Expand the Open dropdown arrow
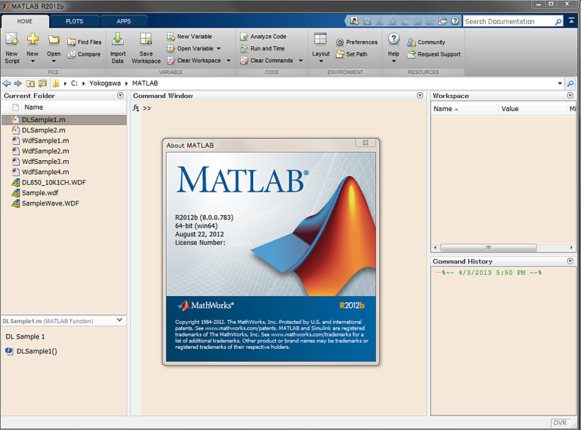Image resolution: width=581 pixels, height=430 pixels. (53, 61)
